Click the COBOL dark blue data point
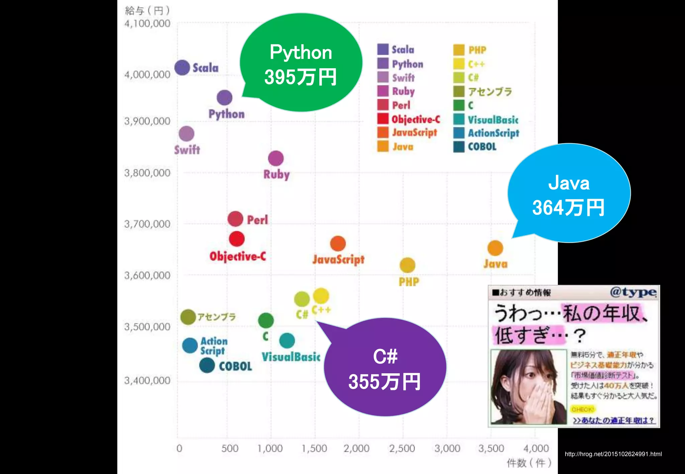685x474 pixels. point(207,365)
